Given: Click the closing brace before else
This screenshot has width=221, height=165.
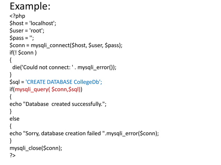Looking at the screenshot, I should (11, 111).
